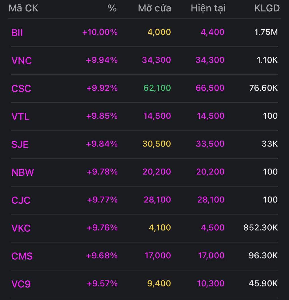The height and width of the screenshot is (300, 289).
Task: Click BII's +10.00% change value
Action: point(100,32)
